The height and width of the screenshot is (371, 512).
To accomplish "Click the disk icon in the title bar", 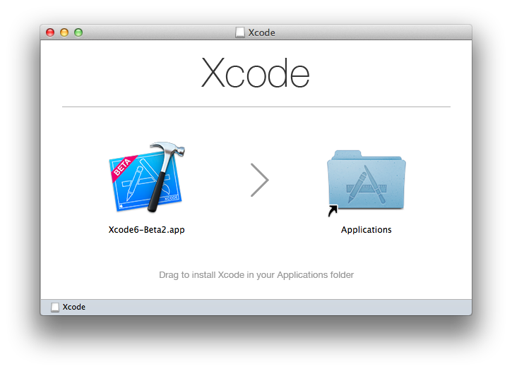I will click(x=240, y=32).
